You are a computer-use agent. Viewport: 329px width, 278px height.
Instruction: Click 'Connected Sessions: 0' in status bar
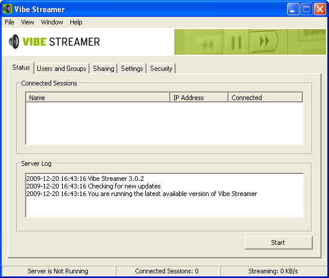click(x=167, y=271)
